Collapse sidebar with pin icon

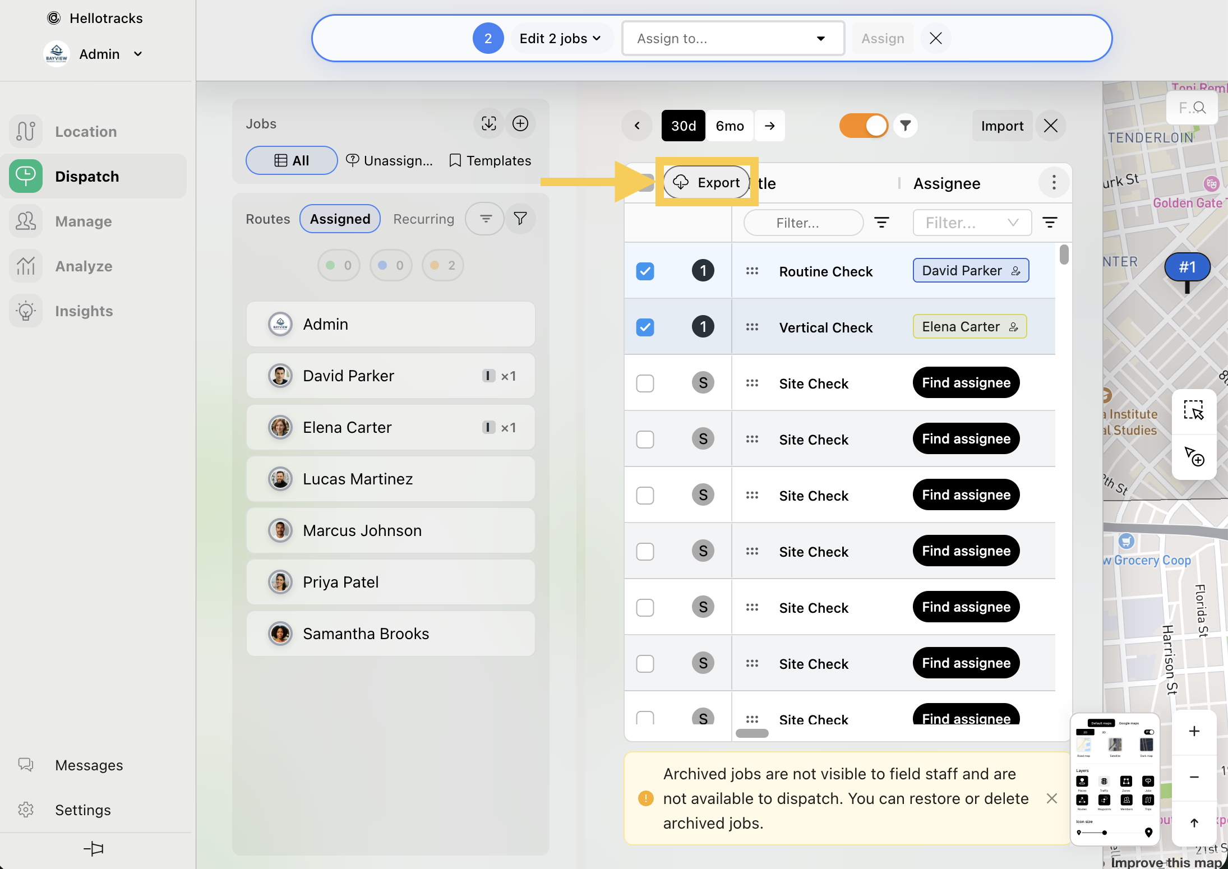[94, 848]
